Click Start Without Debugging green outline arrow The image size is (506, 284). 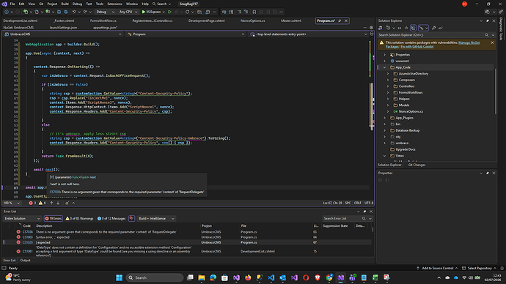pyautogui.click(x=169, y=12)
